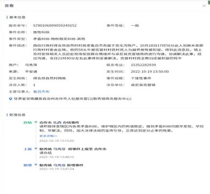The width and height of the screenshot is (210, 194).
Task: Click the 发生网格 value text
Action: pos(49,78)
